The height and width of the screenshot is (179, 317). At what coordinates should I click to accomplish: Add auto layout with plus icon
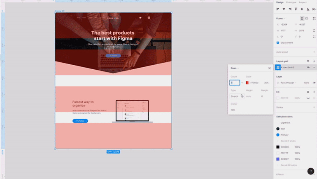[314, 52]
